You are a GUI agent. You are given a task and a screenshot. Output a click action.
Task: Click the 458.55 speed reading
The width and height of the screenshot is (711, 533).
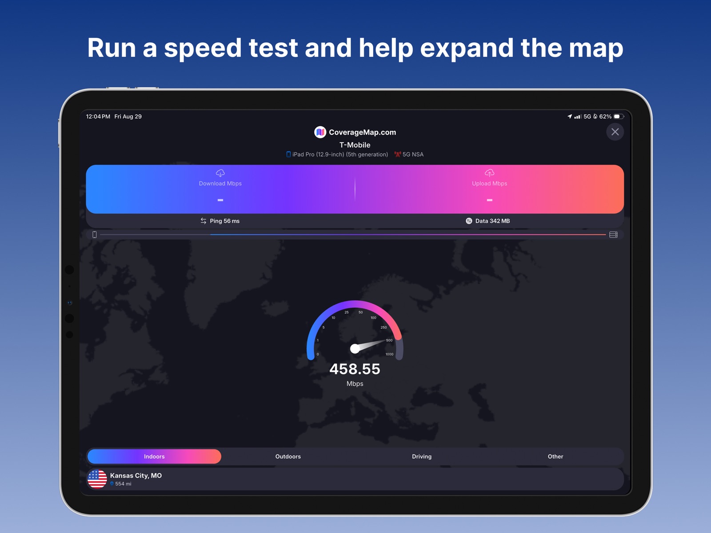coord(355,369)
